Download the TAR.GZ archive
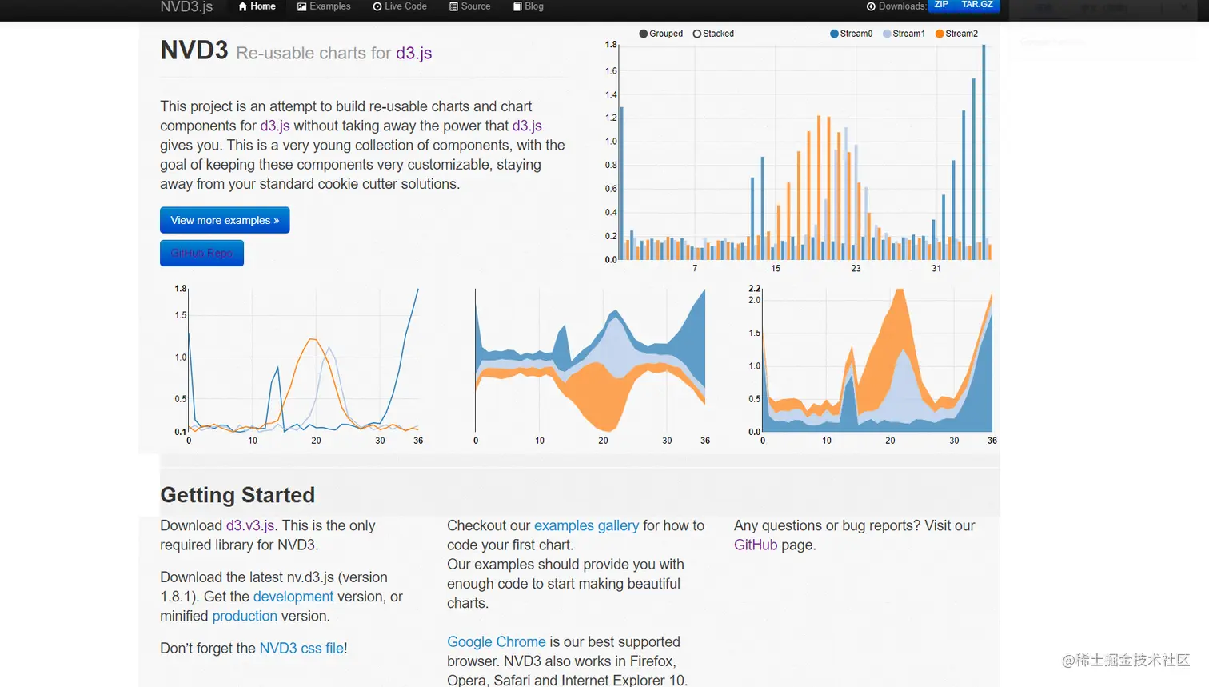Image resolution: width=1209 pixels, height=687 pixels. (x=977, y=5)
